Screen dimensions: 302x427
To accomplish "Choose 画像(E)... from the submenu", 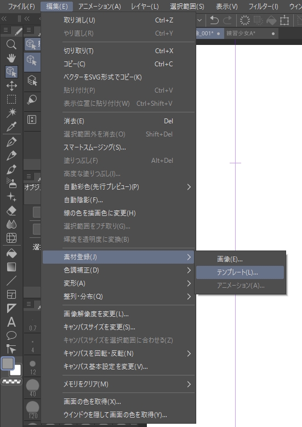I will pyautogui.click(x=240, y=259).
